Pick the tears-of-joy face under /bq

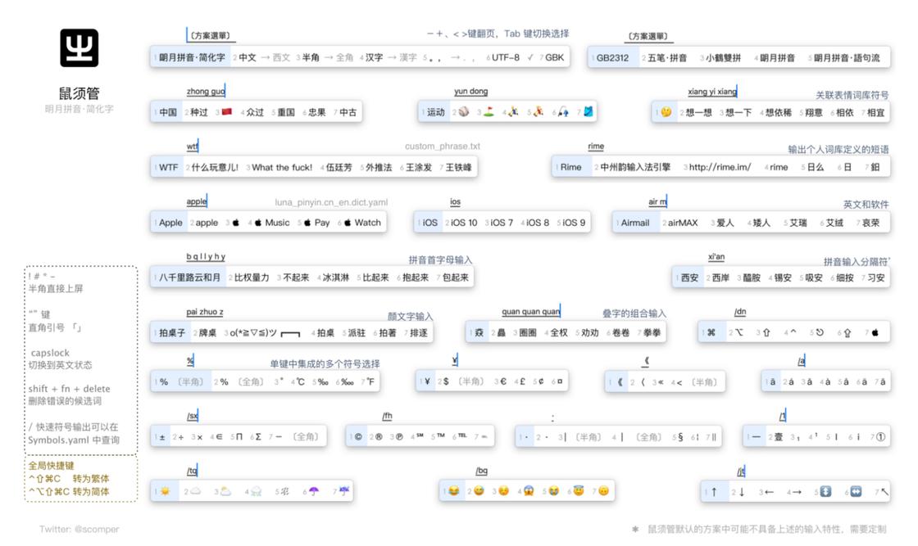coord(453,490)
